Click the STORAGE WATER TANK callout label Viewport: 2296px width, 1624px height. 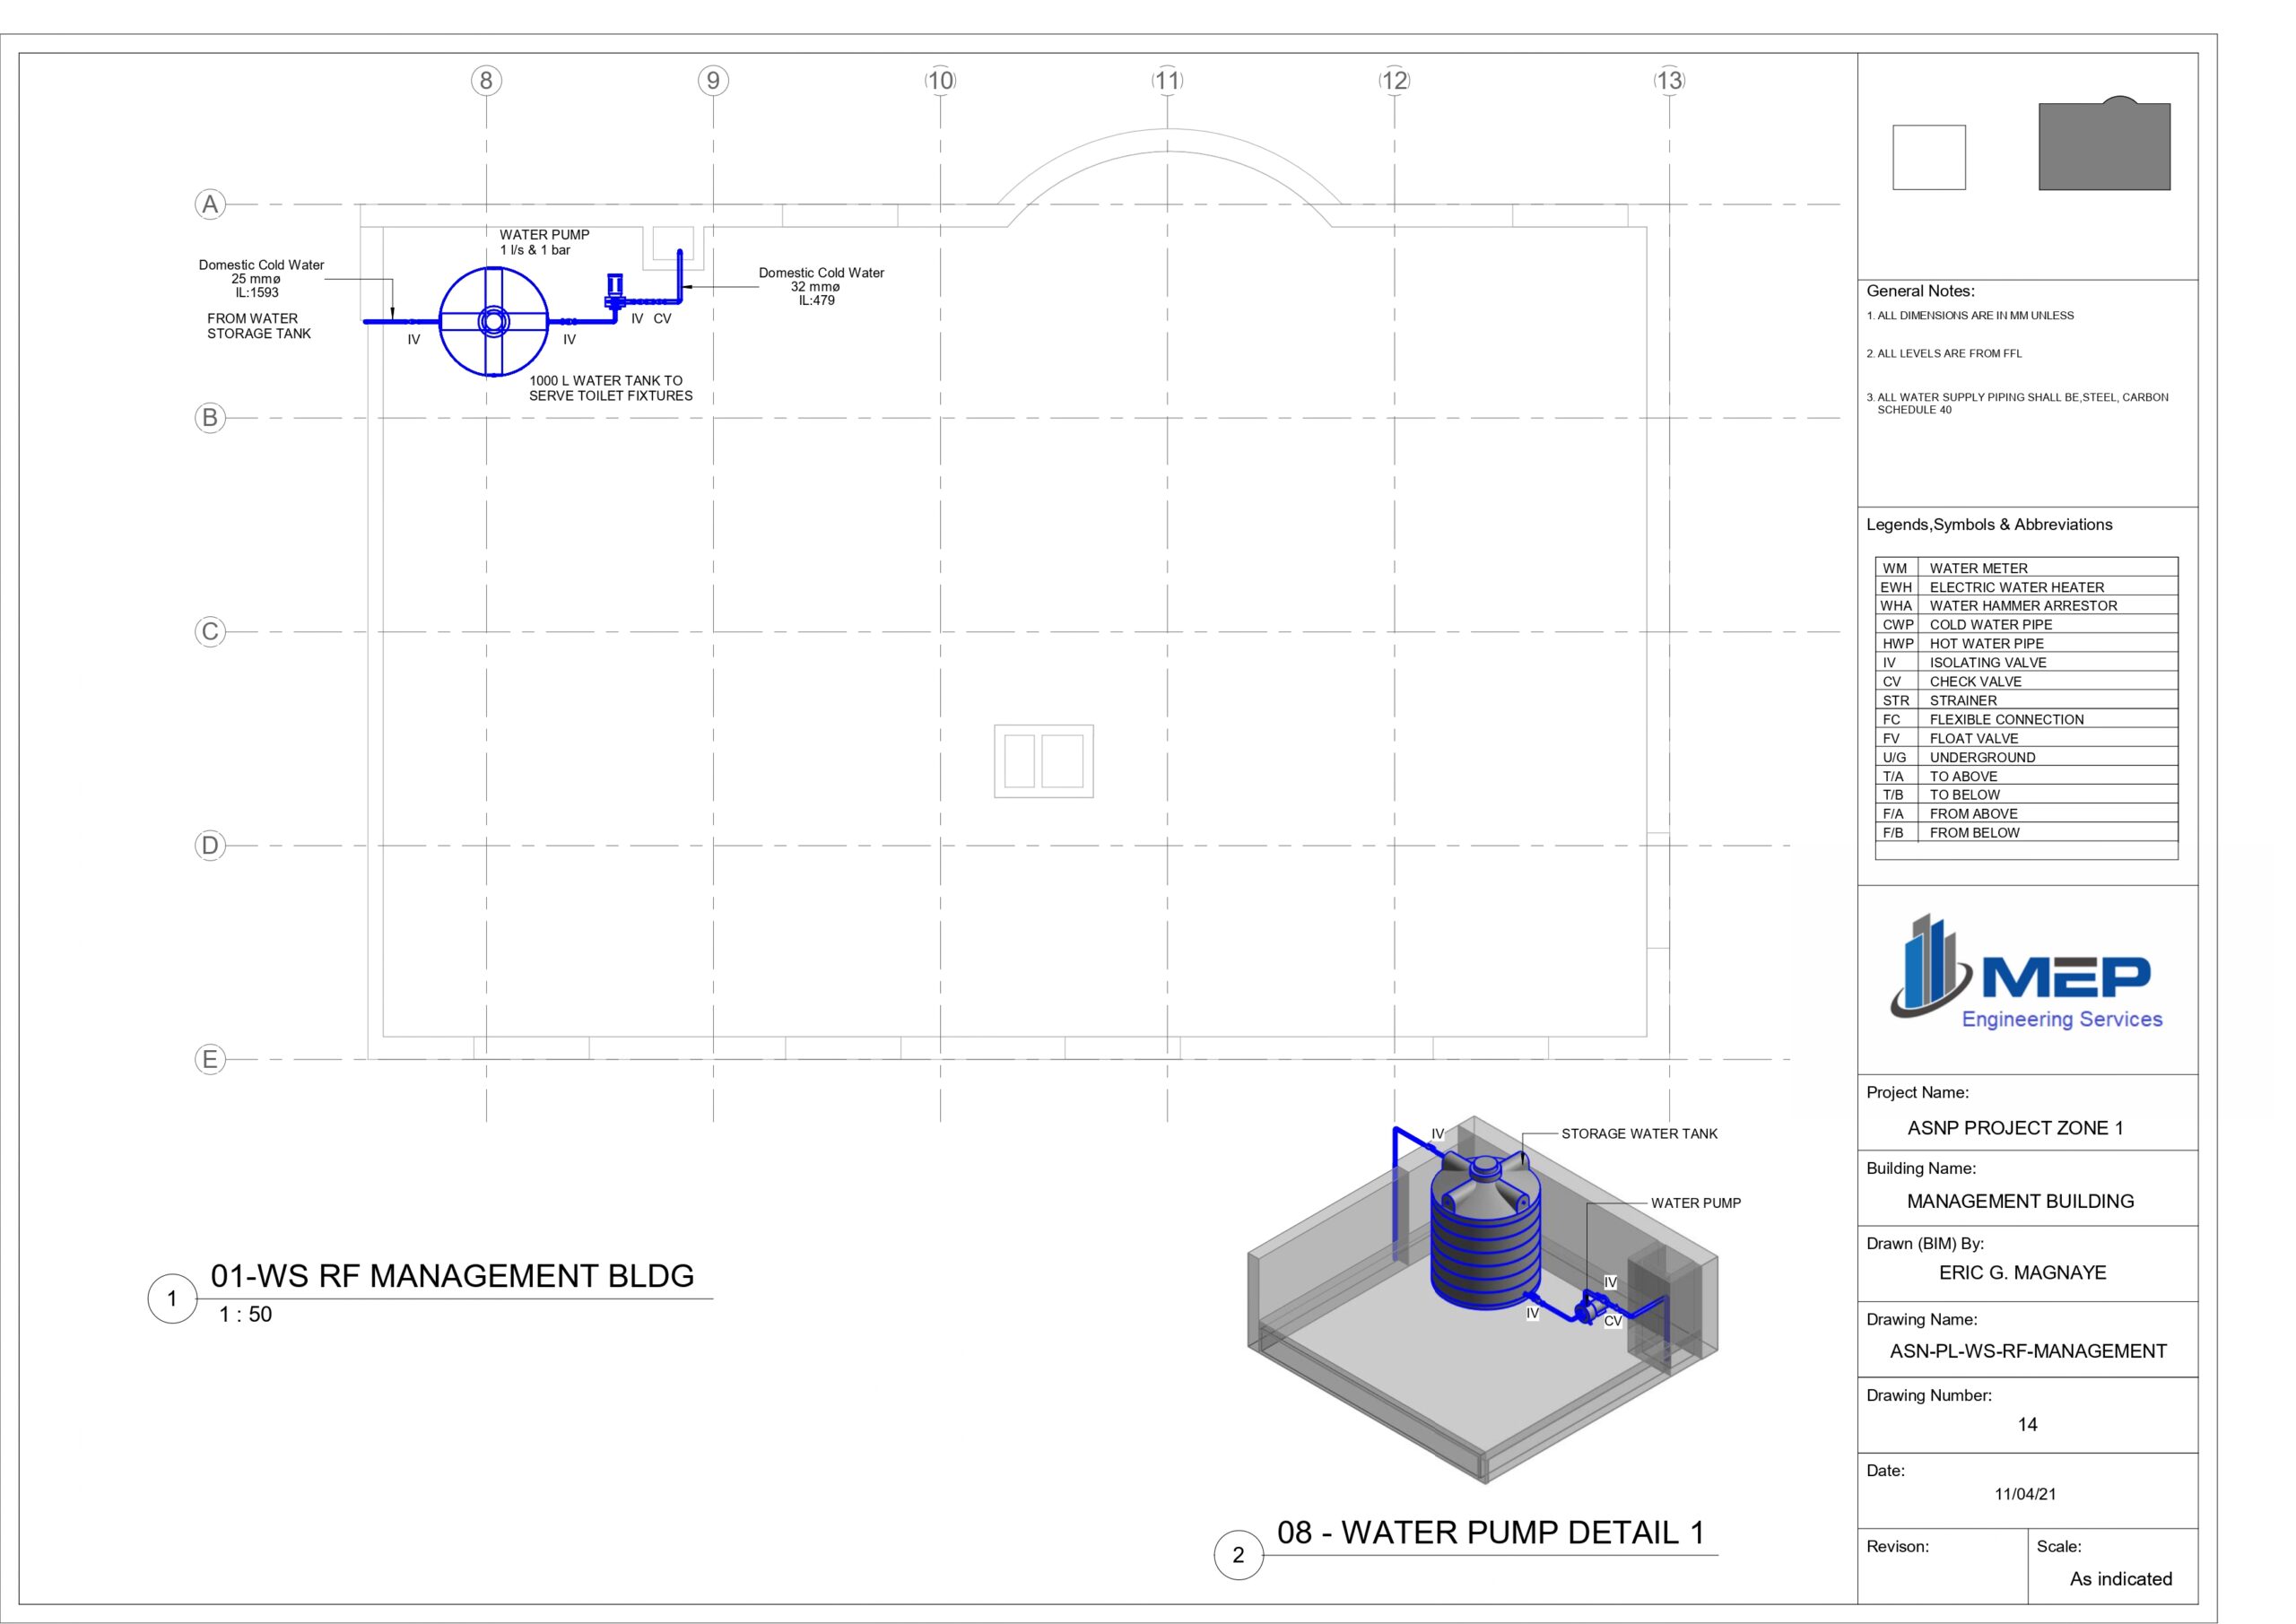point(1639,1134)
